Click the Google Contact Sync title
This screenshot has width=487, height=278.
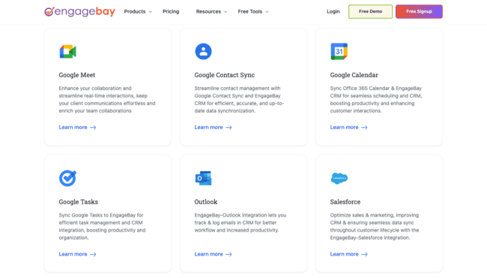tap(225, 75)
